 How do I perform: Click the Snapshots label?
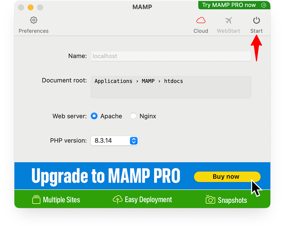(x=232, y=200)
